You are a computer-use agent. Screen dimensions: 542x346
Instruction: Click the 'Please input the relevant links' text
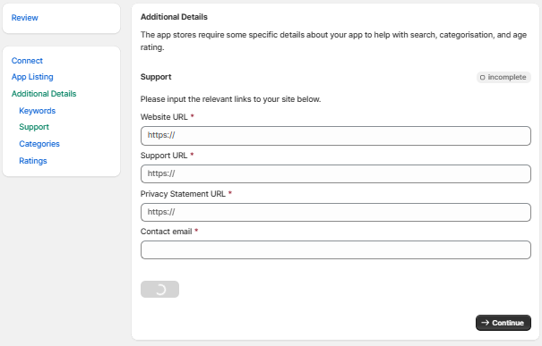point(230,99)
